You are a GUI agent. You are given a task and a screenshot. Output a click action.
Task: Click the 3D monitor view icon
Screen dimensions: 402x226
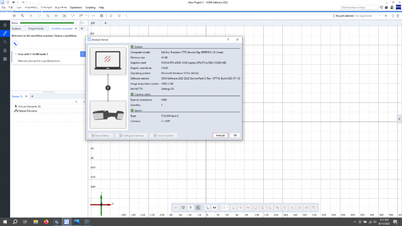coord(183,208)
